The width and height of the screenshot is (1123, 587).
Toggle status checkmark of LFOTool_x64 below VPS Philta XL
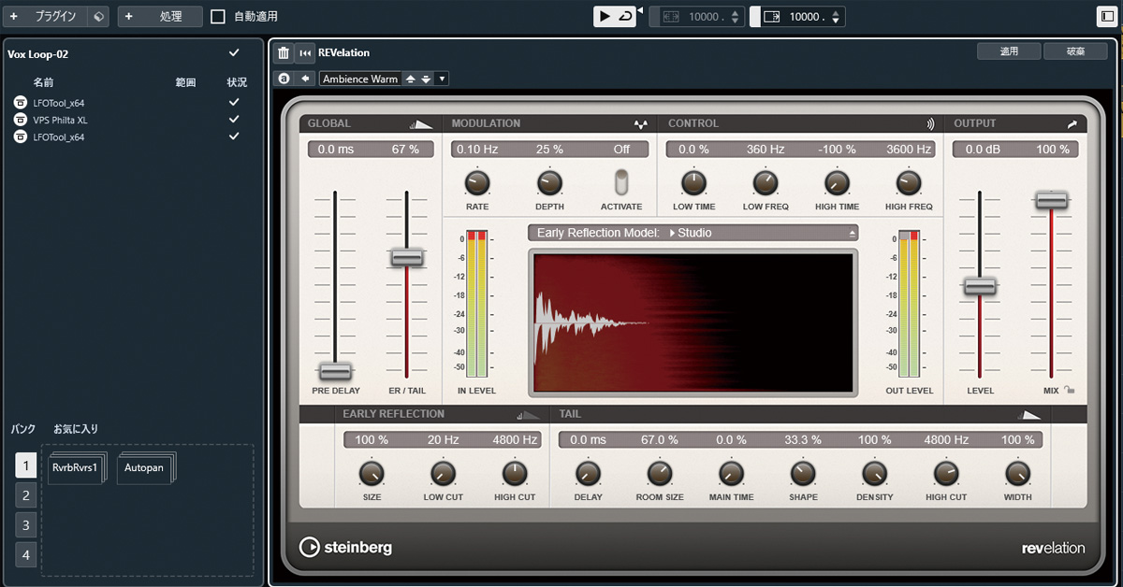(234, 136)
